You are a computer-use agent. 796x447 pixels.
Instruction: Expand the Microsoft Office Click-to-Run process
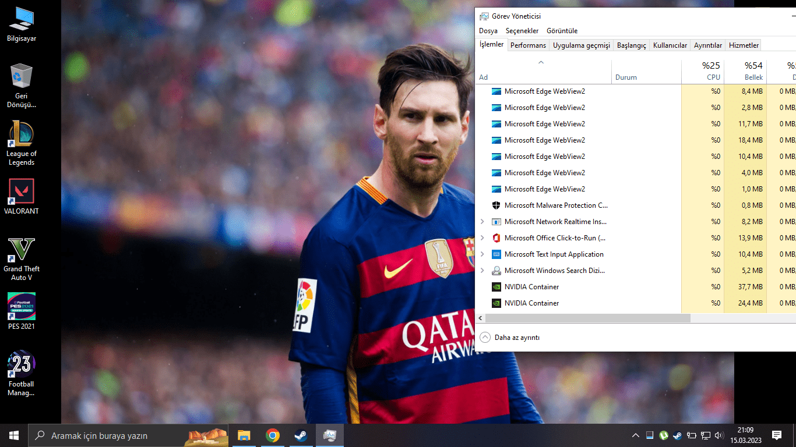[482, 238]
